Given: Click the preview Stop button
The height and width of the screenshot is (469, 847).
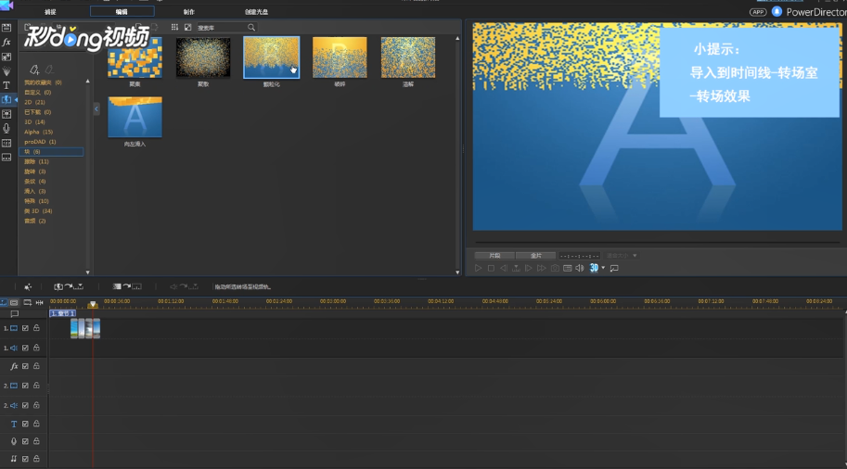Looking at the screenshot, I should 491,268.
